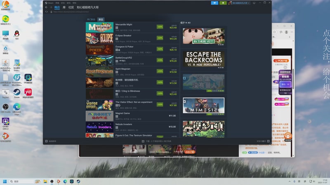Image resolution: width=330 pixels, height=185 pixels.
Task: Open Cling to Blindness game entry
Action: tap(132, 94)
